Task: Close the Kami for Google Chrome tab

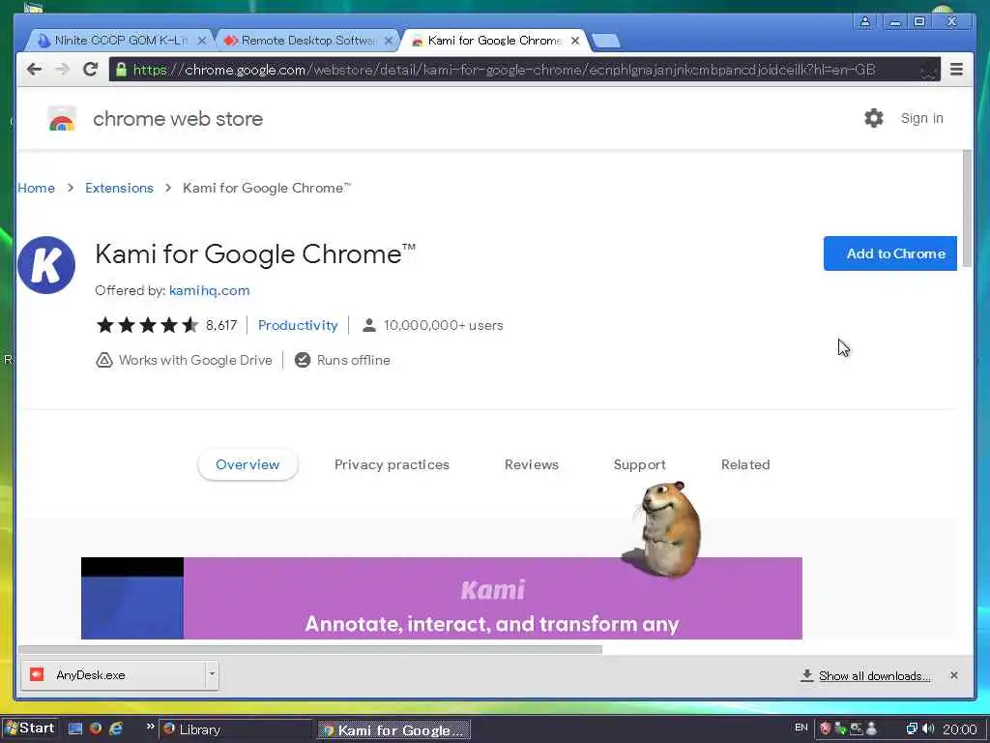Action: [x=574, y=41]
